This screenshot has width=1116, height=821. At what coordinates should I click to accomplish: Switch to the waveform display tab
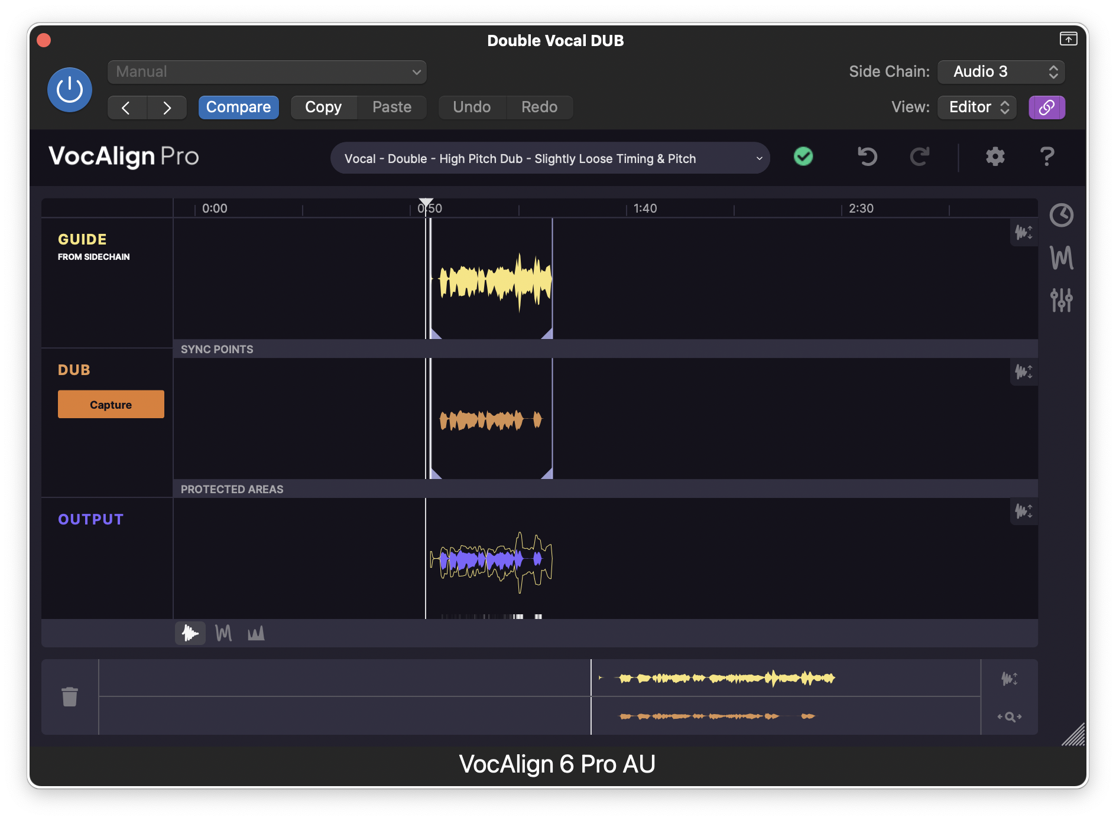(190, 633)
